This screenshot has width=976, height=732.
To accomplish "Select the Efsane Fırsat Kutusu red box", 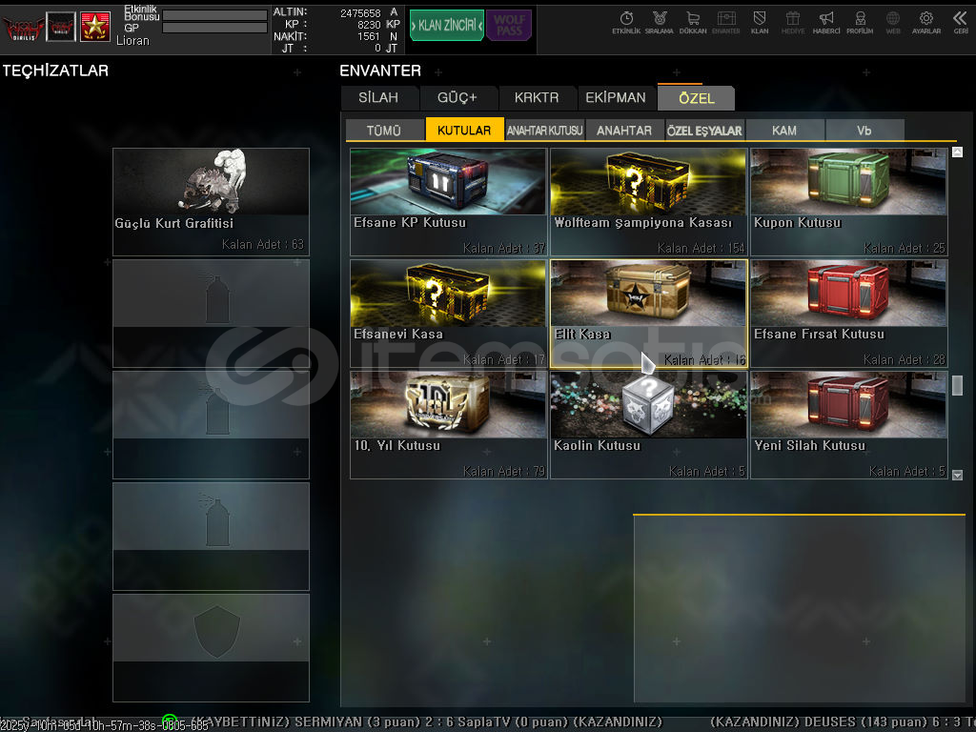I will click(849, 314).
